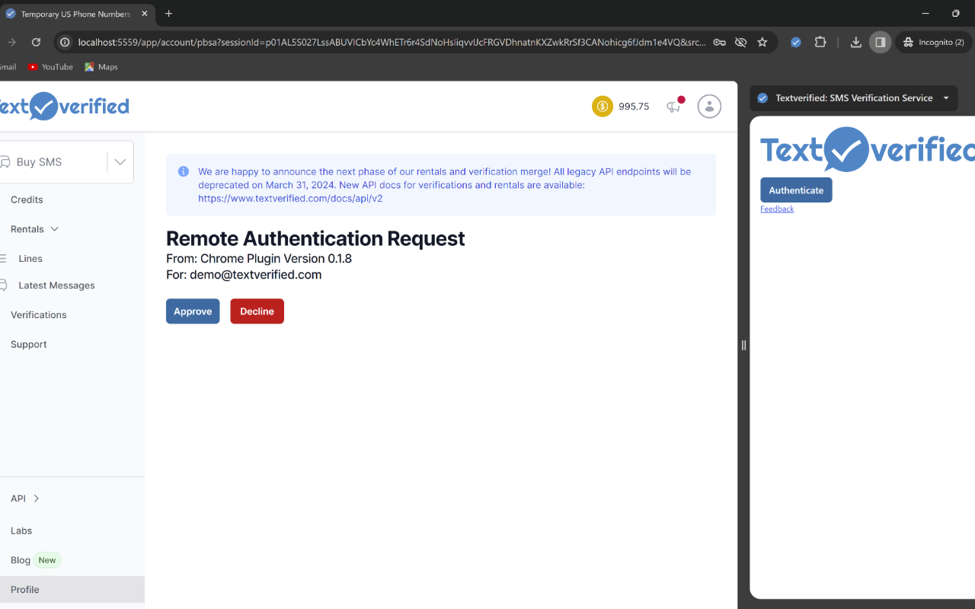Open the account balance coin icon
Image resolution: width=975 pixels, height=609 pixels.
tap(601, 106)
